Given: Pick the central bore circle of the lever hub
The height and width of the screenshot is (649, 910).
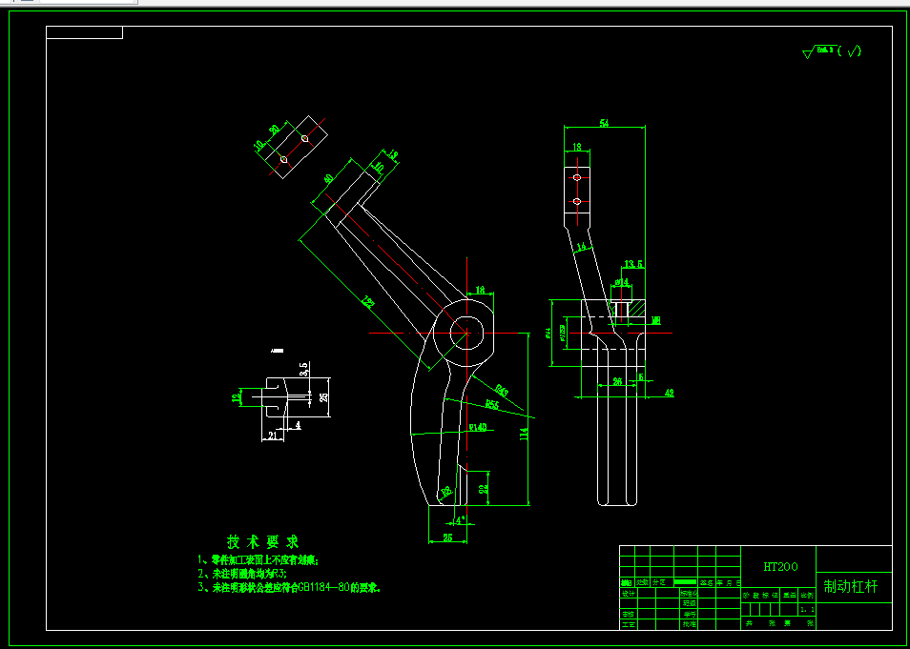Looking at the screenshot, I should (466, 333).
